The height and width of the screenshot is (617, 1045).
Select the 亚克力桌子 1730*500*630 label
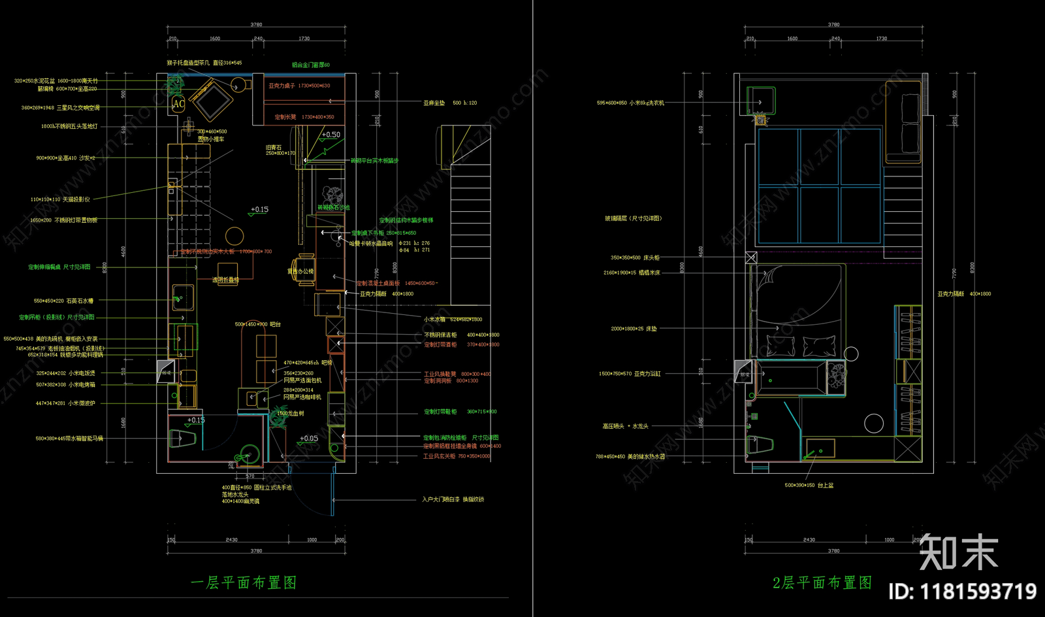[x=299, y=86]
